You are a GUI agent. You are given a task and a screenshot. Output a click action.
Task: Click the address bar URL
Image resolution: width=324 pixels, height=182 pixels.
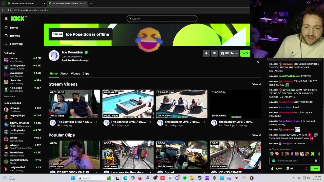(33, 10)
